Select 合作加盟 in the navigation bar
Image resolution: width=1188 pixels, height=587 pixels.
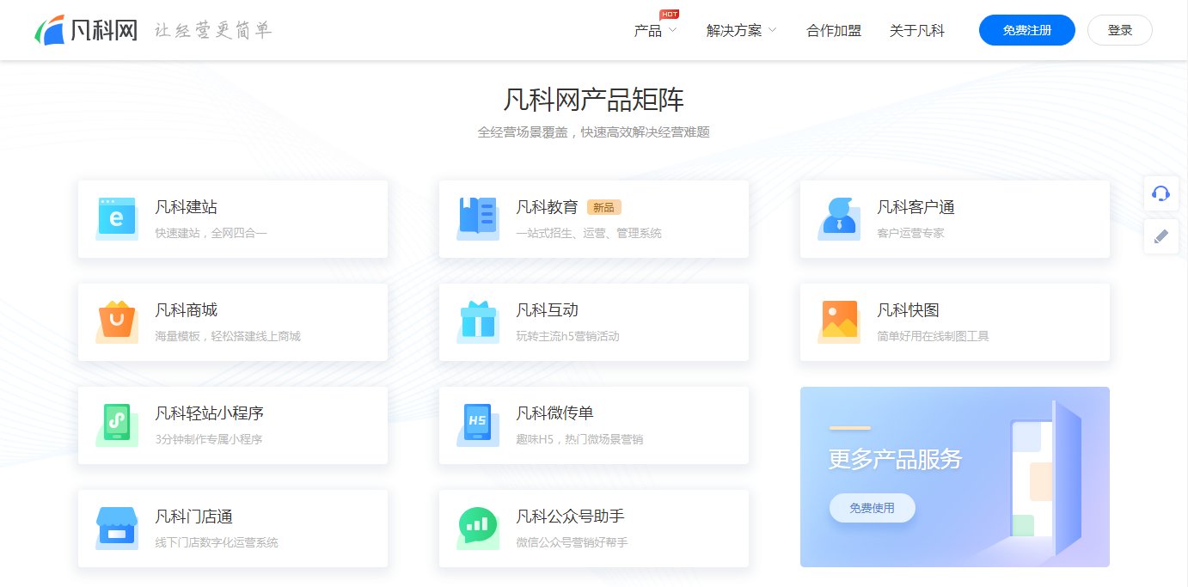coord(833,30)
